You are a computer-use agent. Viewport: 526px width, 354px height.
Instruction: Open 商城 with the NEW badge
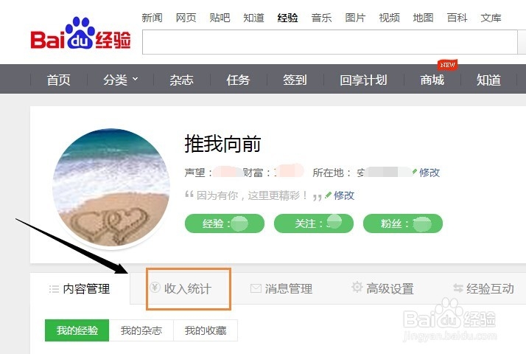click(x=432, y=80)
